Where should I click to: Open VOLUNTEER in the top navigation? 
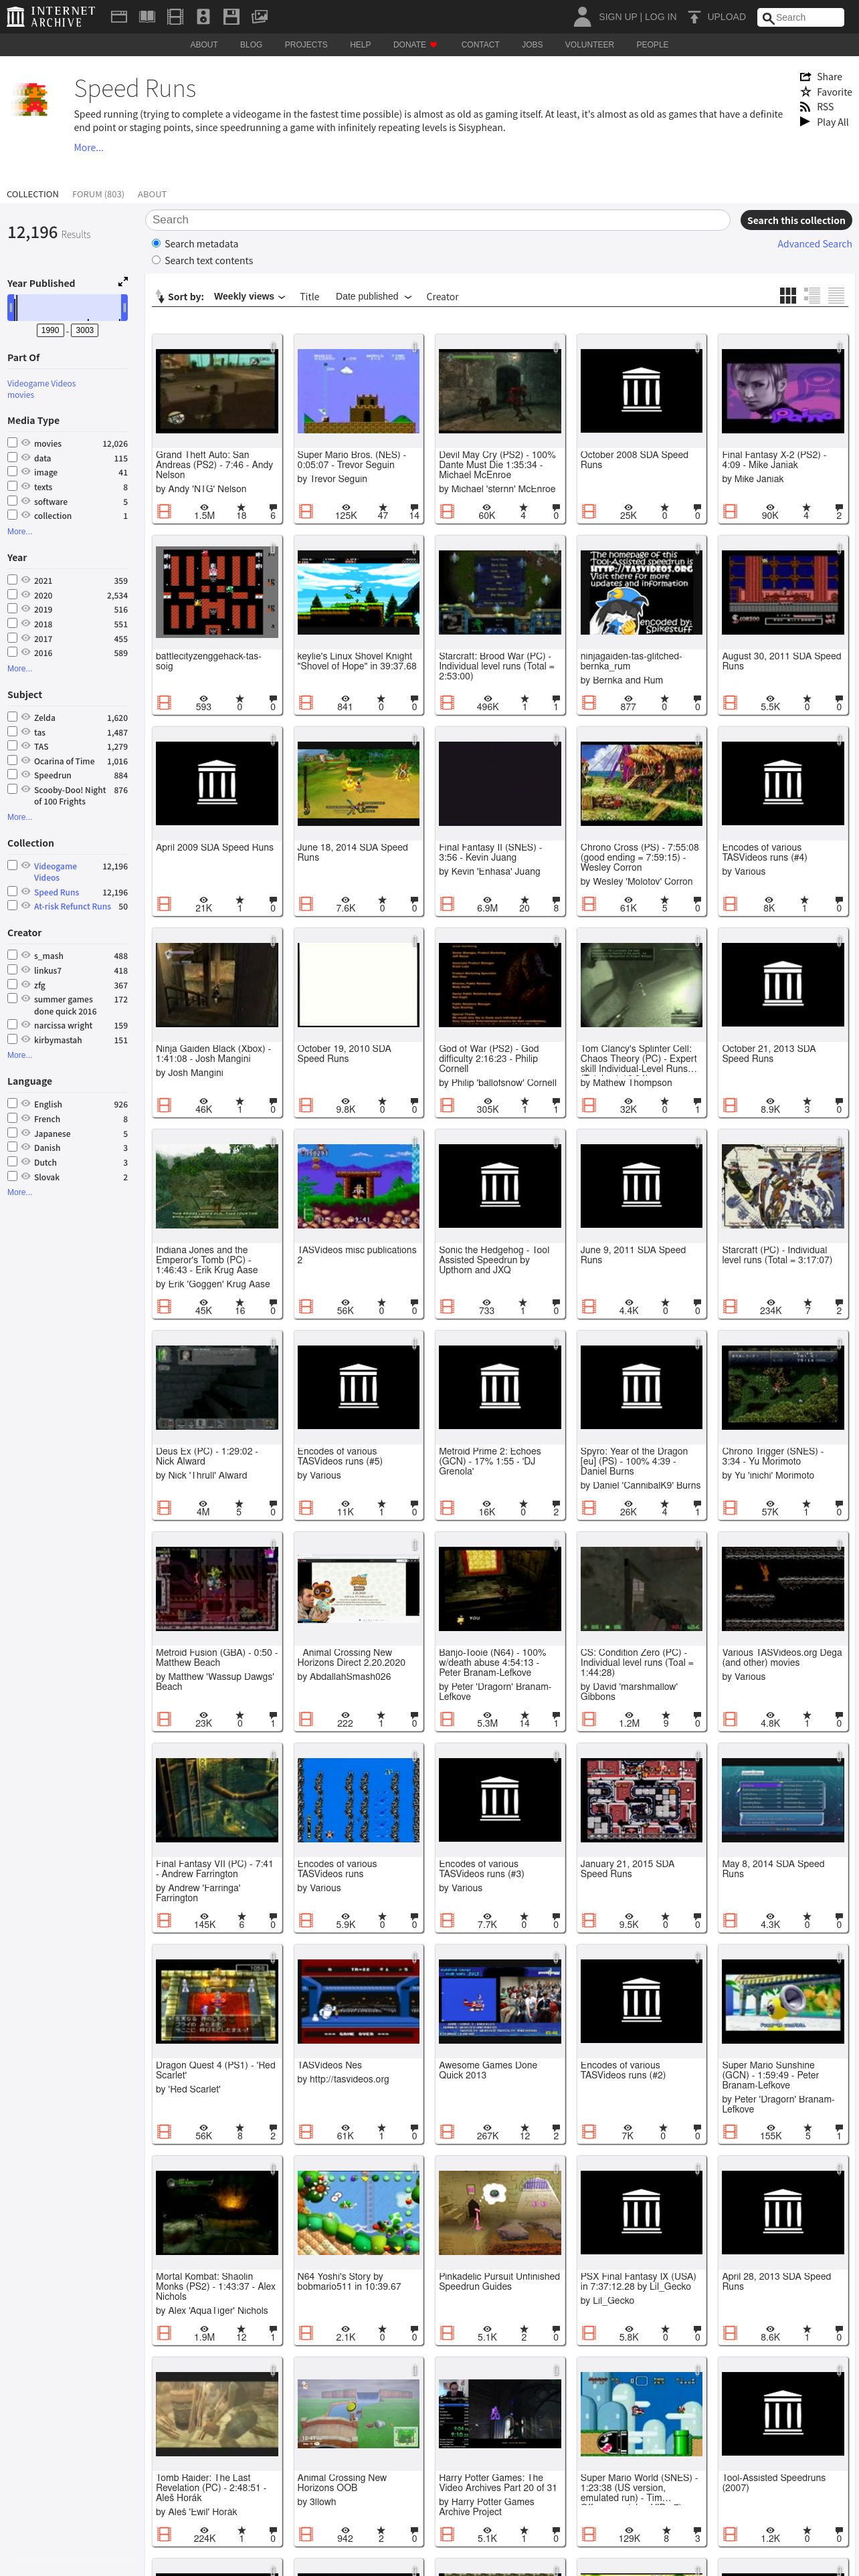(590, 45)
